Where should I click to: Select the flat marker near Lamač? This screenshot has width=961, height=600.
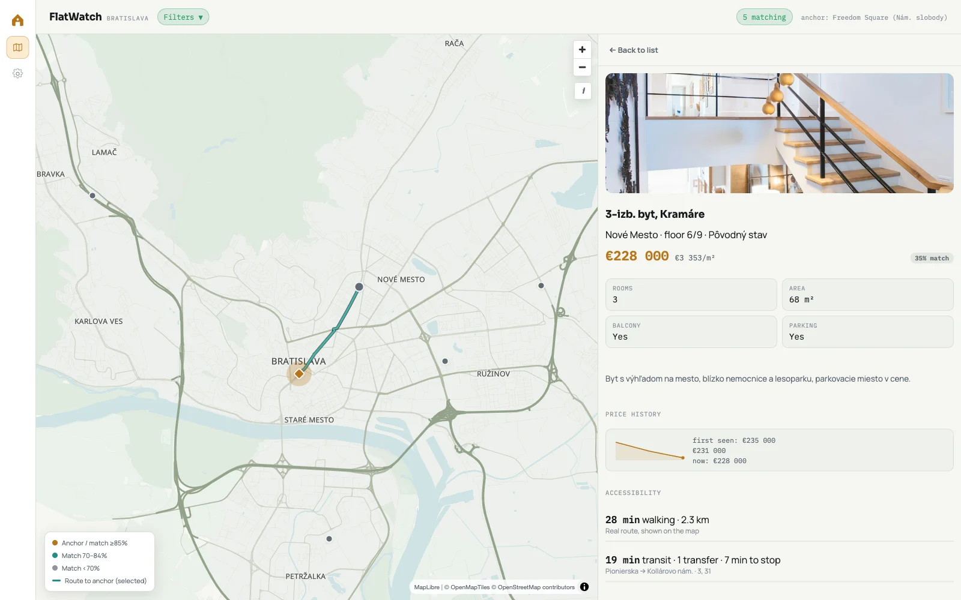tap(92, 196)
